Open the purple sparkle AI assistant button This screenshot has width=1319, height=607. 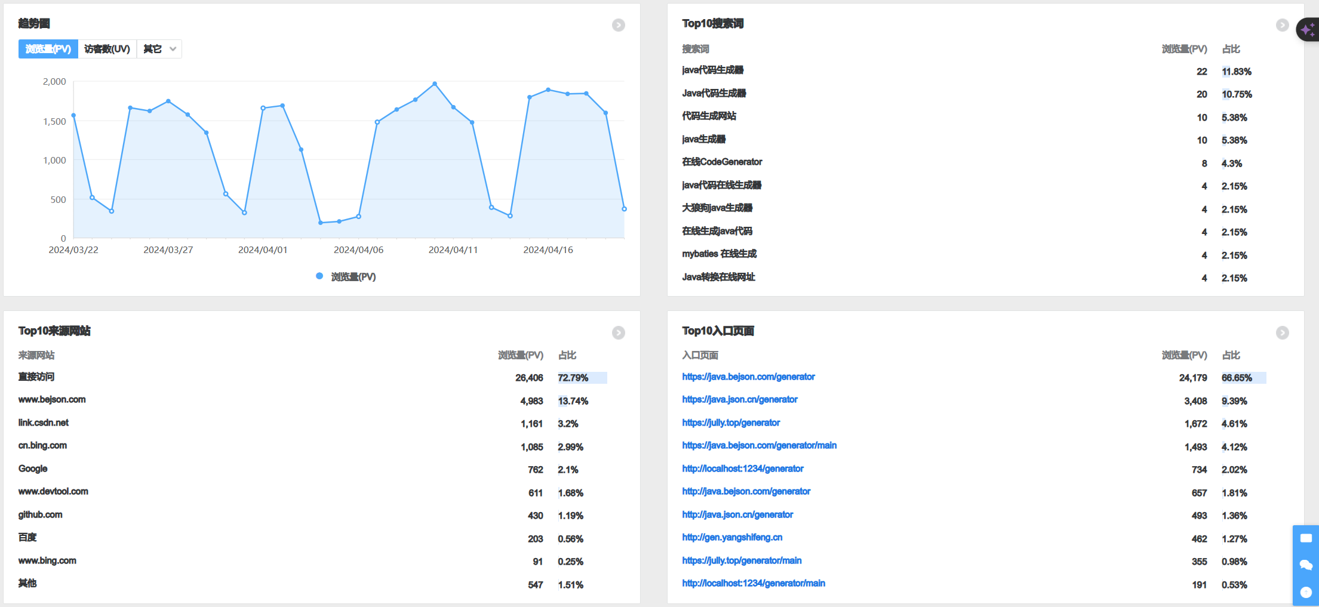click(x=1308, y=29)
